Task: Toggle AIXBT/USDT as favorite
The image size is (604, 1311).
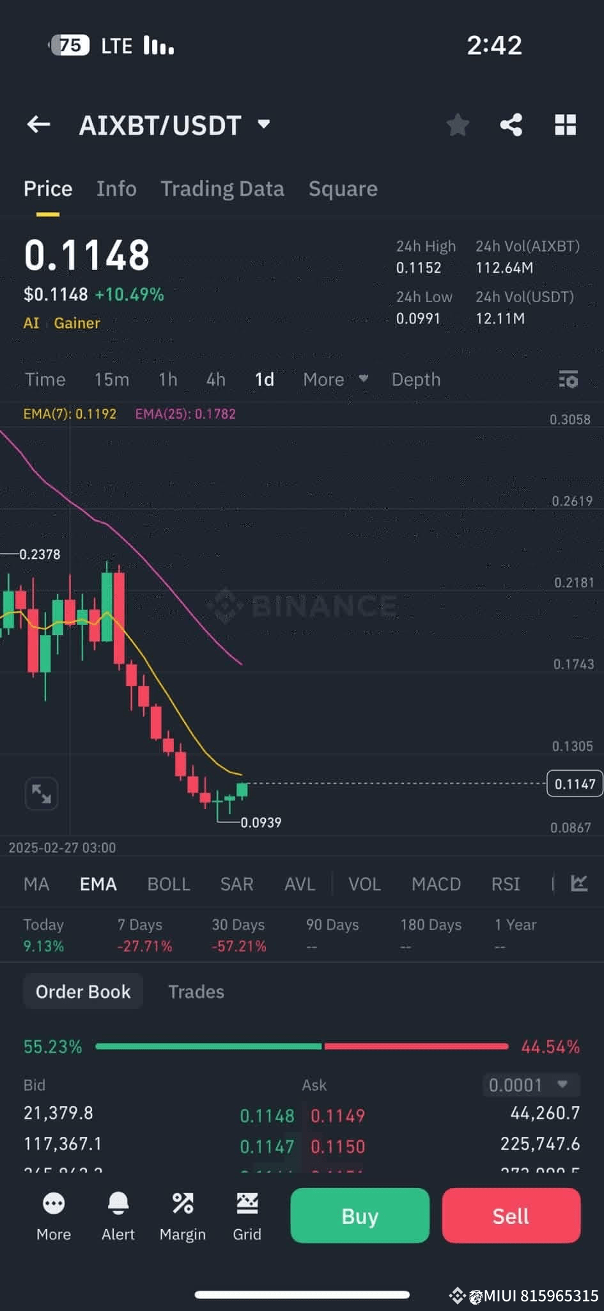Action: click(458, 124)
